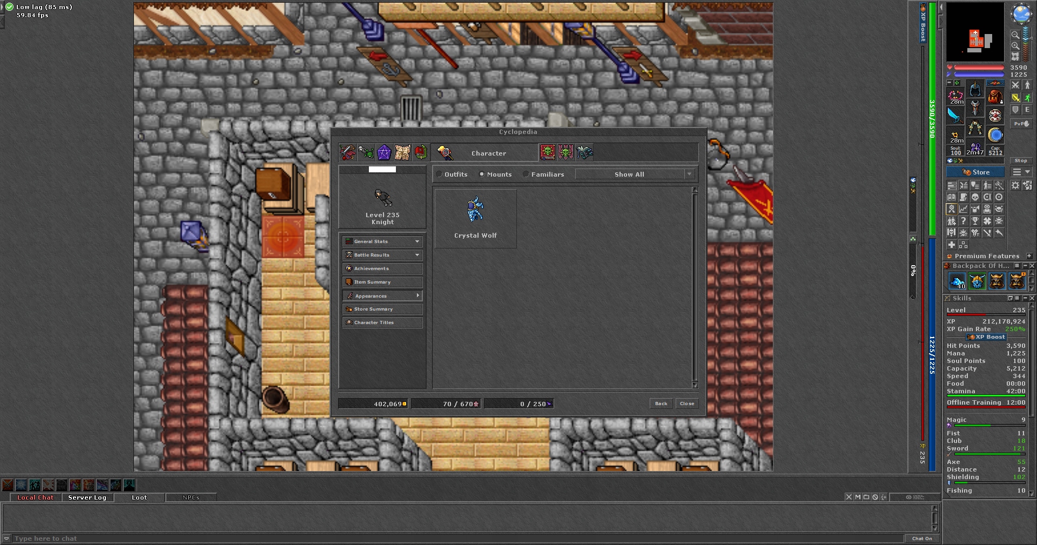
Task: Click the minimap map button below zoom
Action: point(1015,56)
